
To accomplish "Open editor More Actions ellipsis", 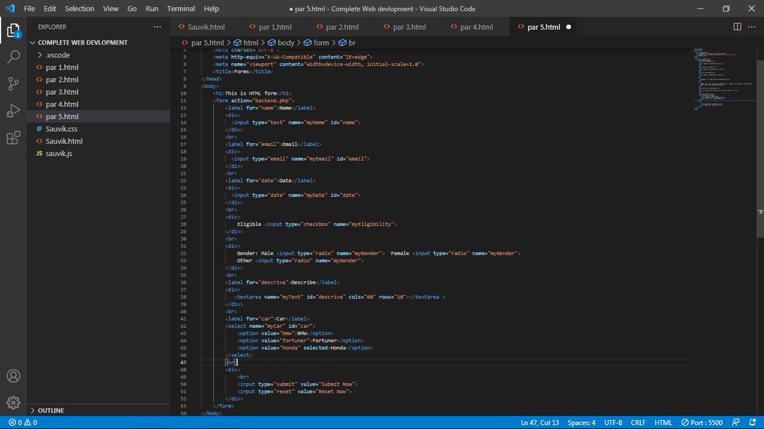I will click(752, 27).
